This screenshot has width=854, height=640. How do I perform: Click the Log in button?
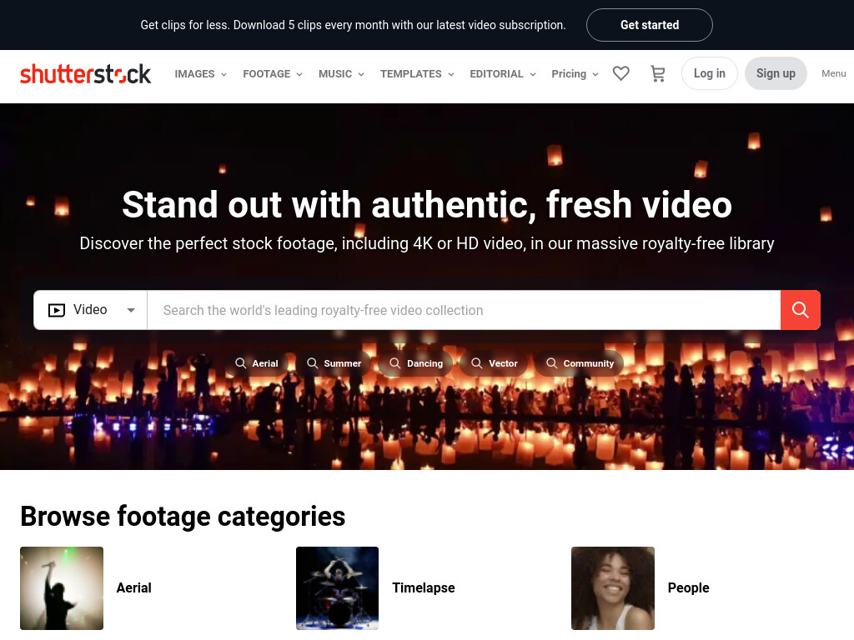click(x=709, y=73)
